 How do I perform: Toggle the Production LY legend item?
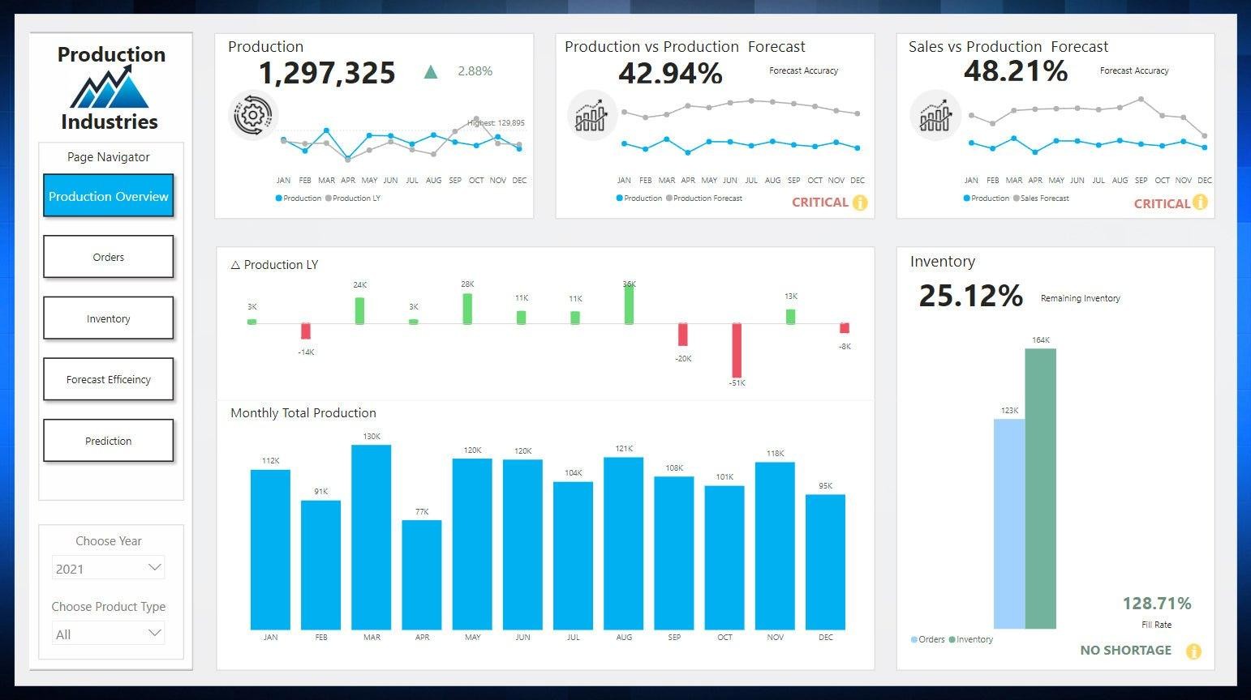353,198
